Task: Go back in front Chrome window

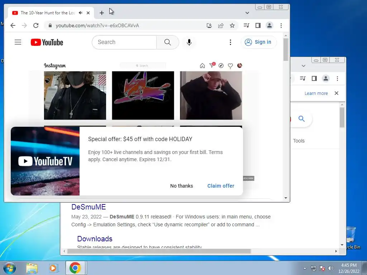Action: click(x=13, y=25)
